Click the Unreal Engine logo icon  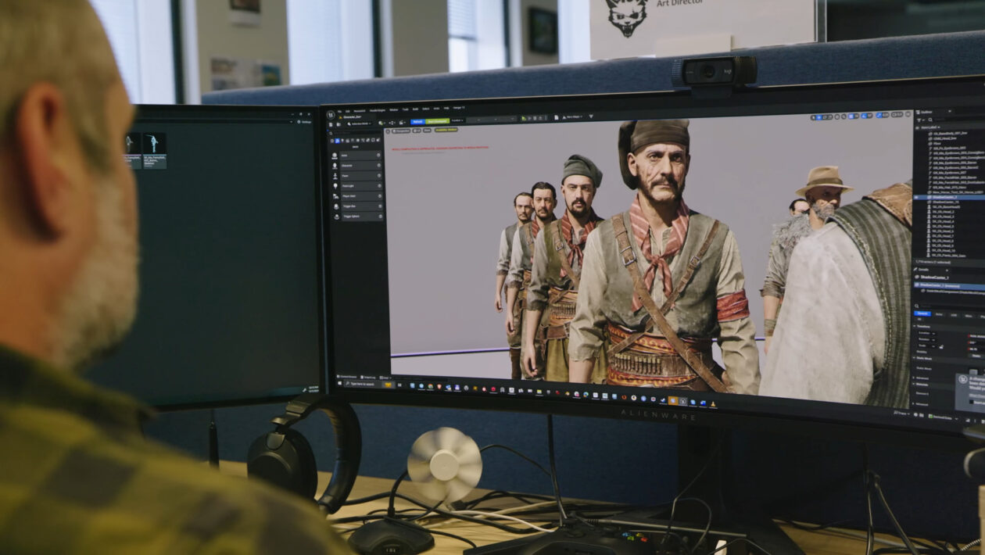[x=331, y=115]
